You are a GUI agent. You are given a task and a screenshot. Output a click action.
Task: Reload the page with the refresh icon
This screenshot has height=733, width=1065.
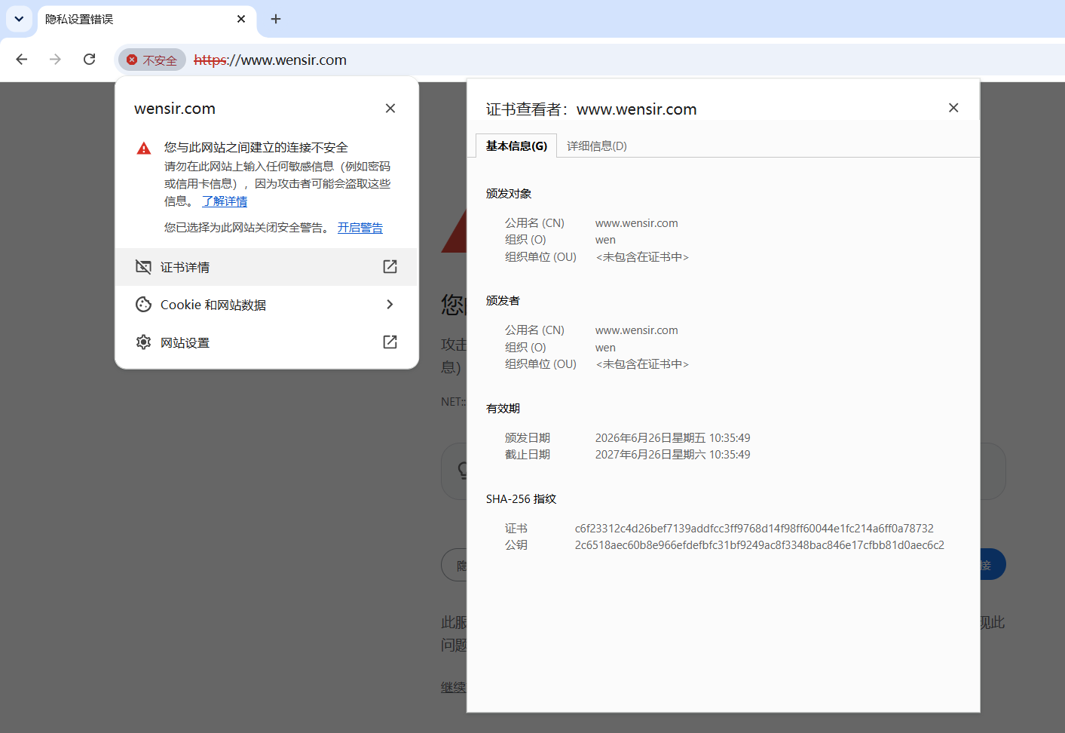tap(89, 60)
